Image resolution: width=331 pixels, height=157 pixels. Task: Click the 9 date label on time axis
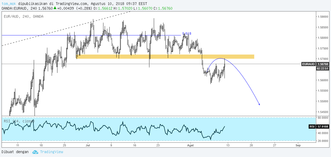click(x=111, y=146)
